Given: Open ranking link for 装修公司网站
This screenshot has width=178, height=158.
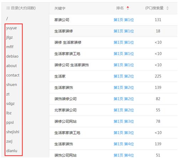Looking at the screenshot, I should [x=124, y=121].
